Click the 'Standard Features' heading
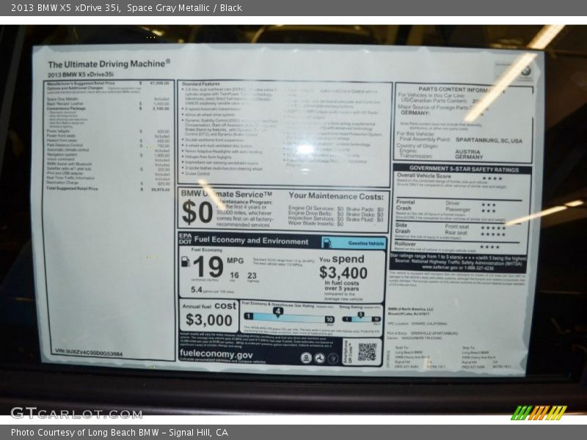The image size is (587, 440). tap(201, 84)
